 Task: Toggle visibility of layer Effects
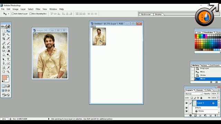186,108
